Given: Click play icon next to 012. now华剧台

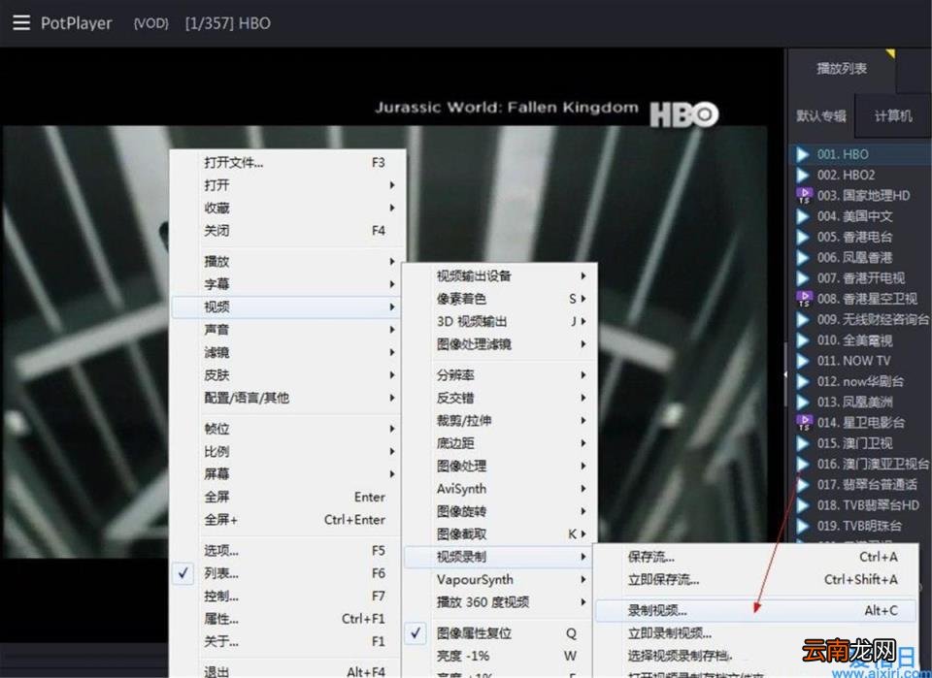Looking at the screenshot, I should pyautogui.click(x=803, y=381).
